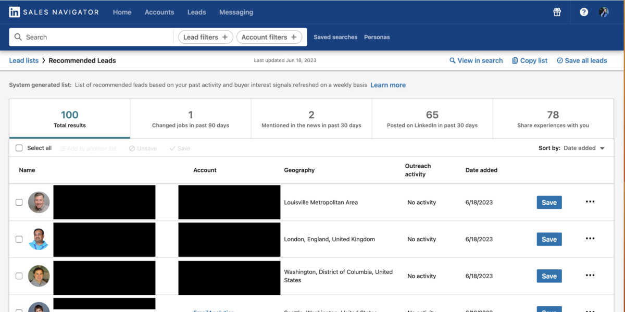Select Share experiences with you tab

click(553, 119)
